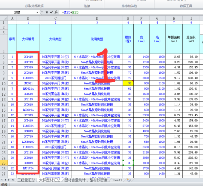Click the 排序和筛选 ribbon group label

pos(129,6)
